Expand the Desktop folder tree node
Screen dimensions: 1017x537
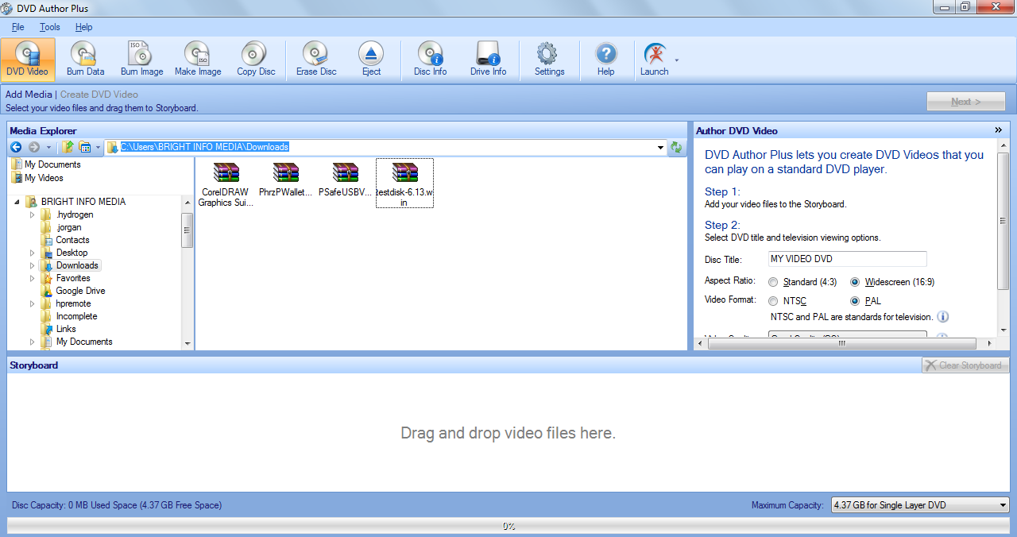coord(33,253)
